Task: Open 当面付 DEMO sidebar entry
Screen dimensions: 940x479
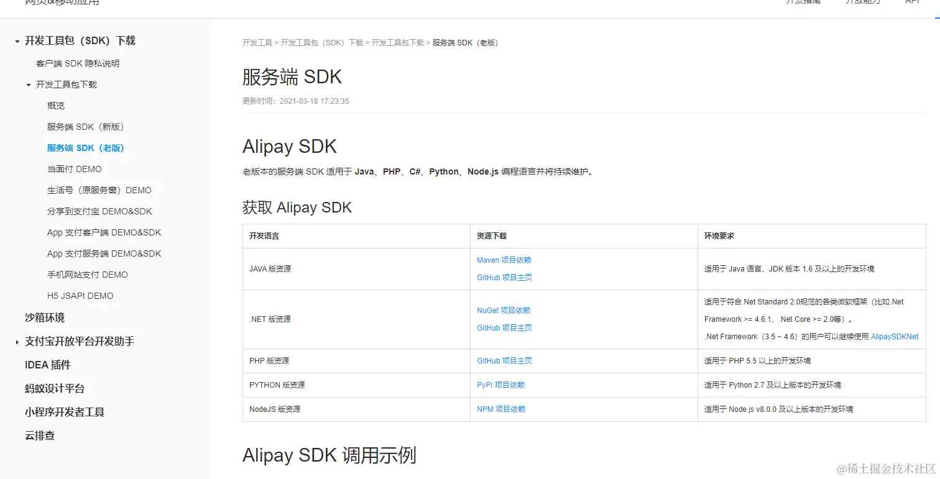Action: coord(75,169)
